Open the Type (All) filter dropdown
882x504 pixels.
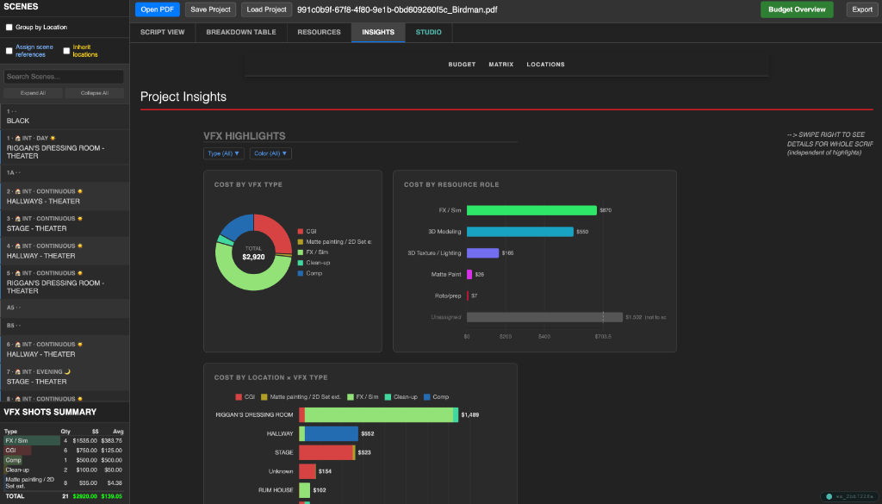(223, 153)
